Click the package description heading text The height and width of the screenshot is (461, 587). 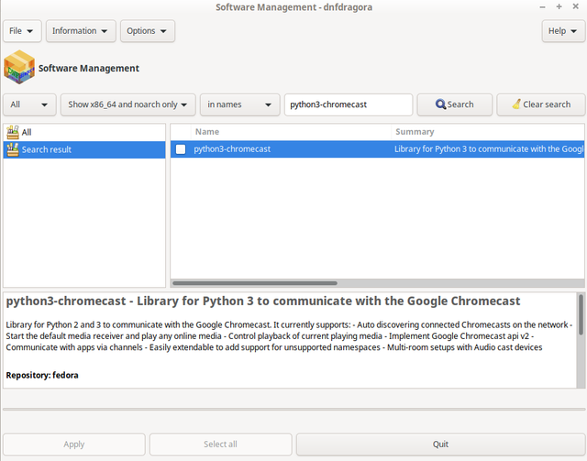[x=263, y=302]
